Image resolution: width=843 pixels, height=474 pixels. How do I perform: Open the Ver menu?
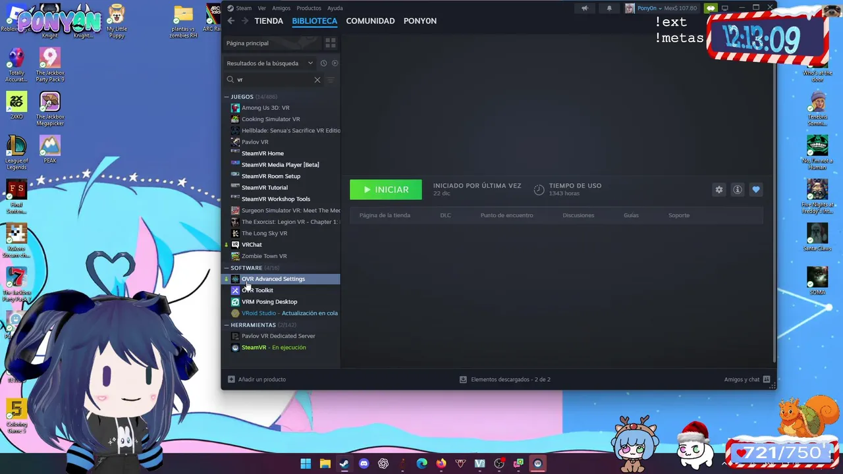click(262, 8)
